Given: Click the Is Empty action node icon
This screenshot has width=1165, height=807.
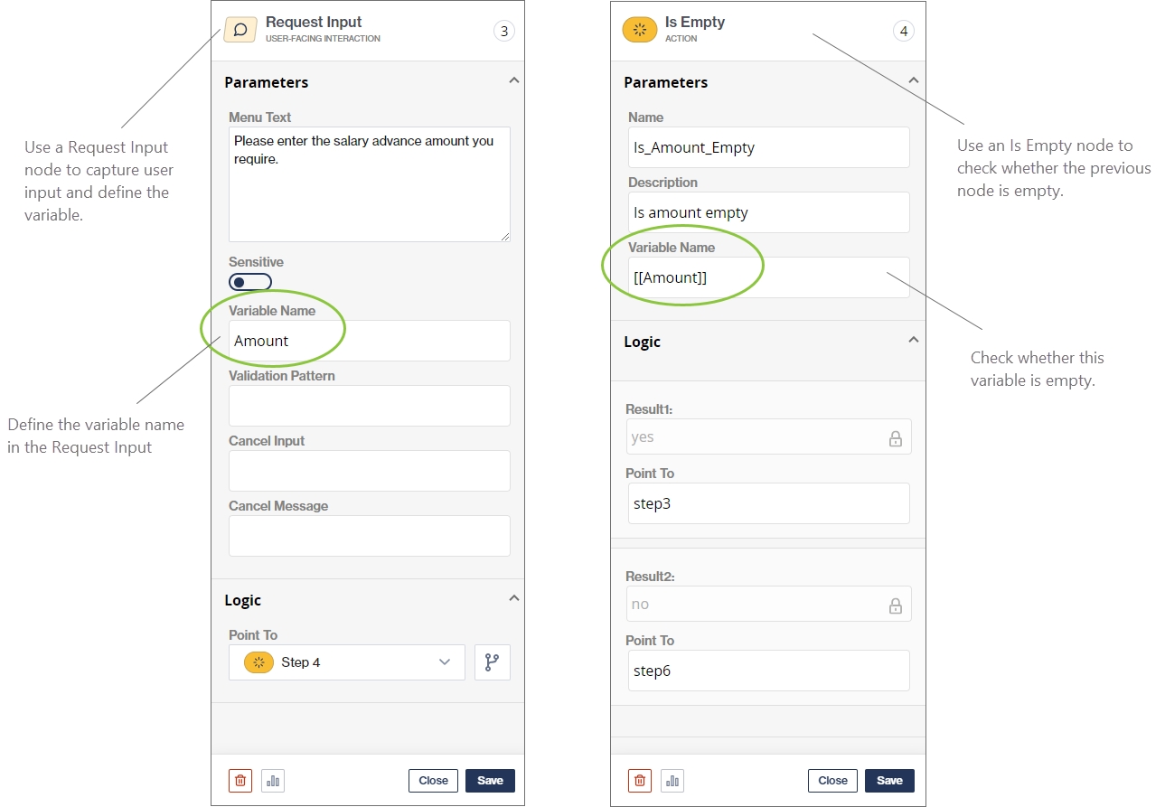Looking at the screenshot, I should point(640,30).
